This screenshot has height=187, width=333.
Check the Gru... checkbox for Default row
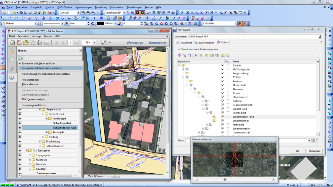point(228,65)
